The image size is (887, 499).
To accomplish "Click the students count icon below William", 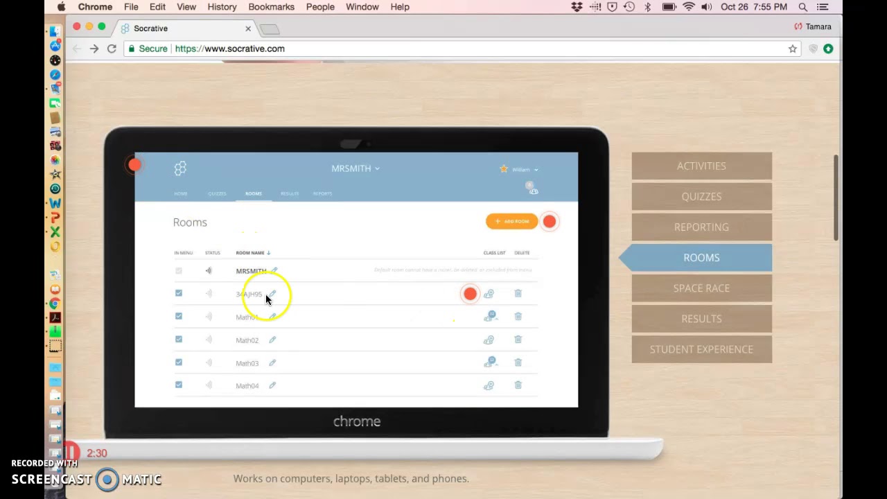I will click(532, 188).
